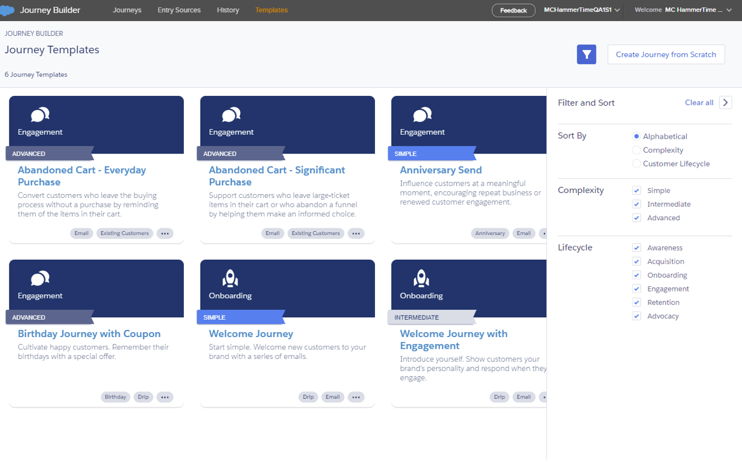Click the Drip tag on Welcome Journey card
The height and width of the screenshot is (467, 742).
click(x=308, y=397)
